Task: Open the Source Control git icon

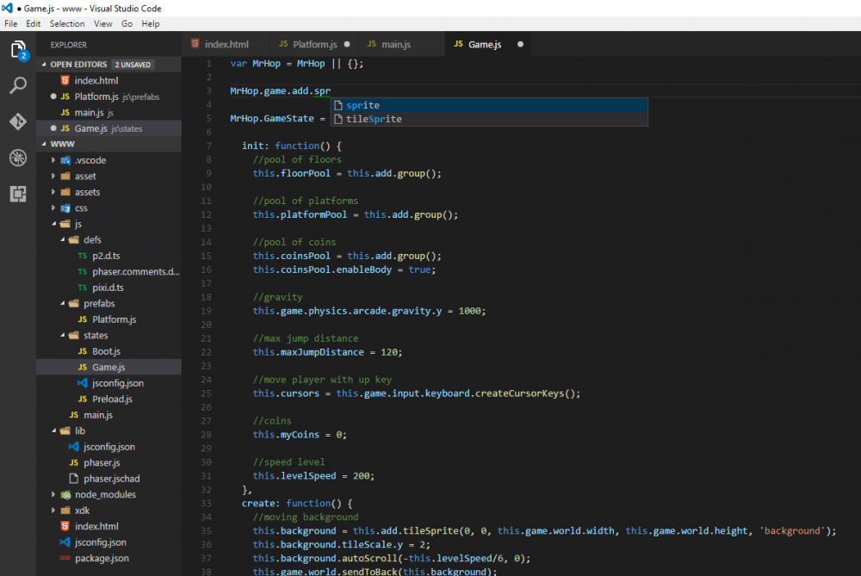Action: [17, 122]
